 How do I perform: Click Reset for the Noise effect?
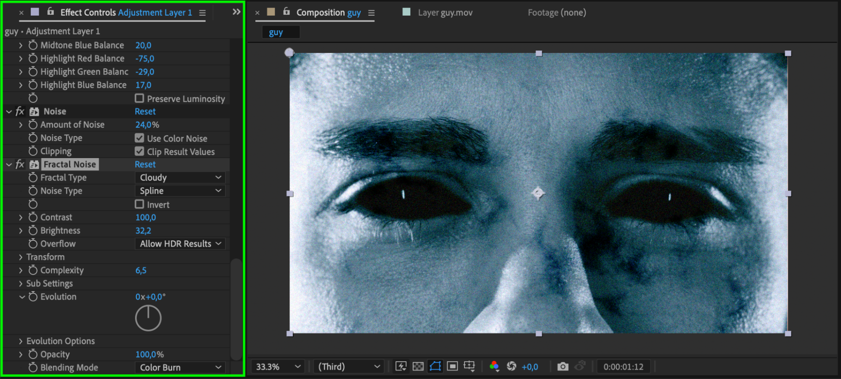145,111
